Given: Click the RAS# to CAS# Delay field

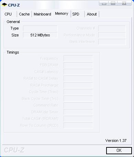Looking at the screenshot, I should (78, 78).
